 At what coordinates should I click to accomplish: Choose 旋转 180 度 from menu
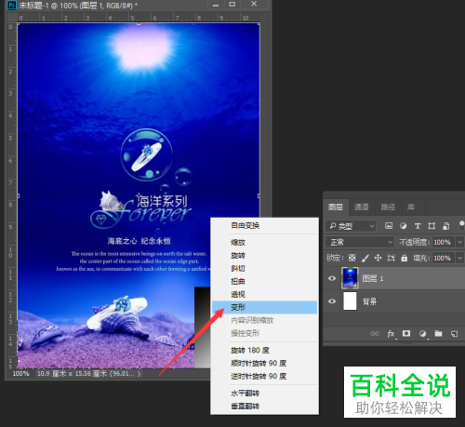(x=264, y=350)
